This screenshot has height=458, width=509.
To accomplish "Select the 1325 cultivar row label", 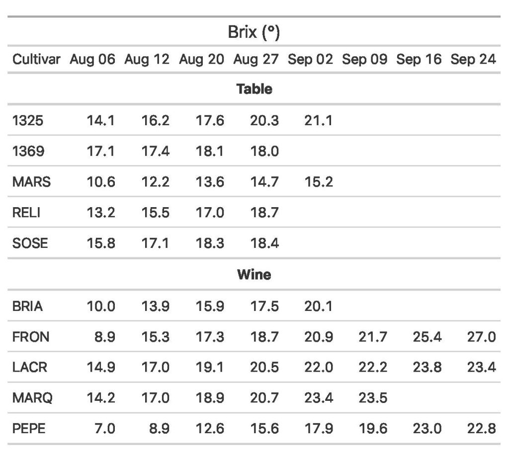I will point(28,120).
